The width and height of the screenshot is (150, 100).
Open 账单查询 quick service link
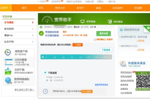(124, 85)
